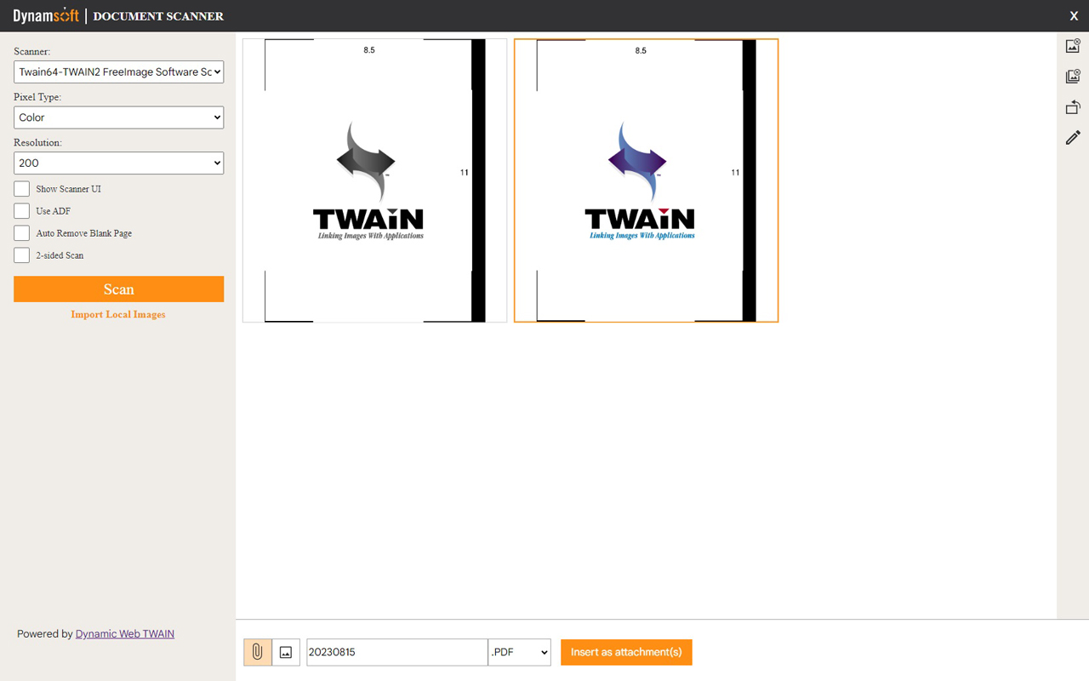The width and height of the screenshot is (1089, 681).
Task: Open the image editor pencil icon
Action: pyautogui.click(x=1073, y=138)
